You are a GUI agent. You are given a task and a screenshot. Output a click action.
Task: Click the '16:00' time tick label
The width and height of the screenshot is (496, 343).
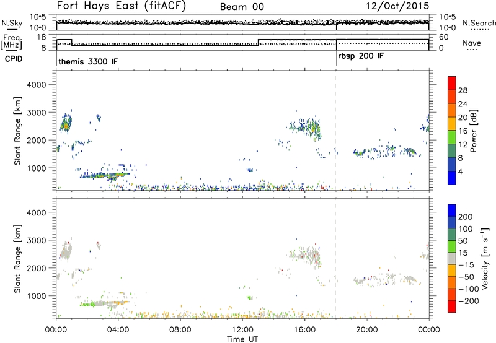pos(304,330)
